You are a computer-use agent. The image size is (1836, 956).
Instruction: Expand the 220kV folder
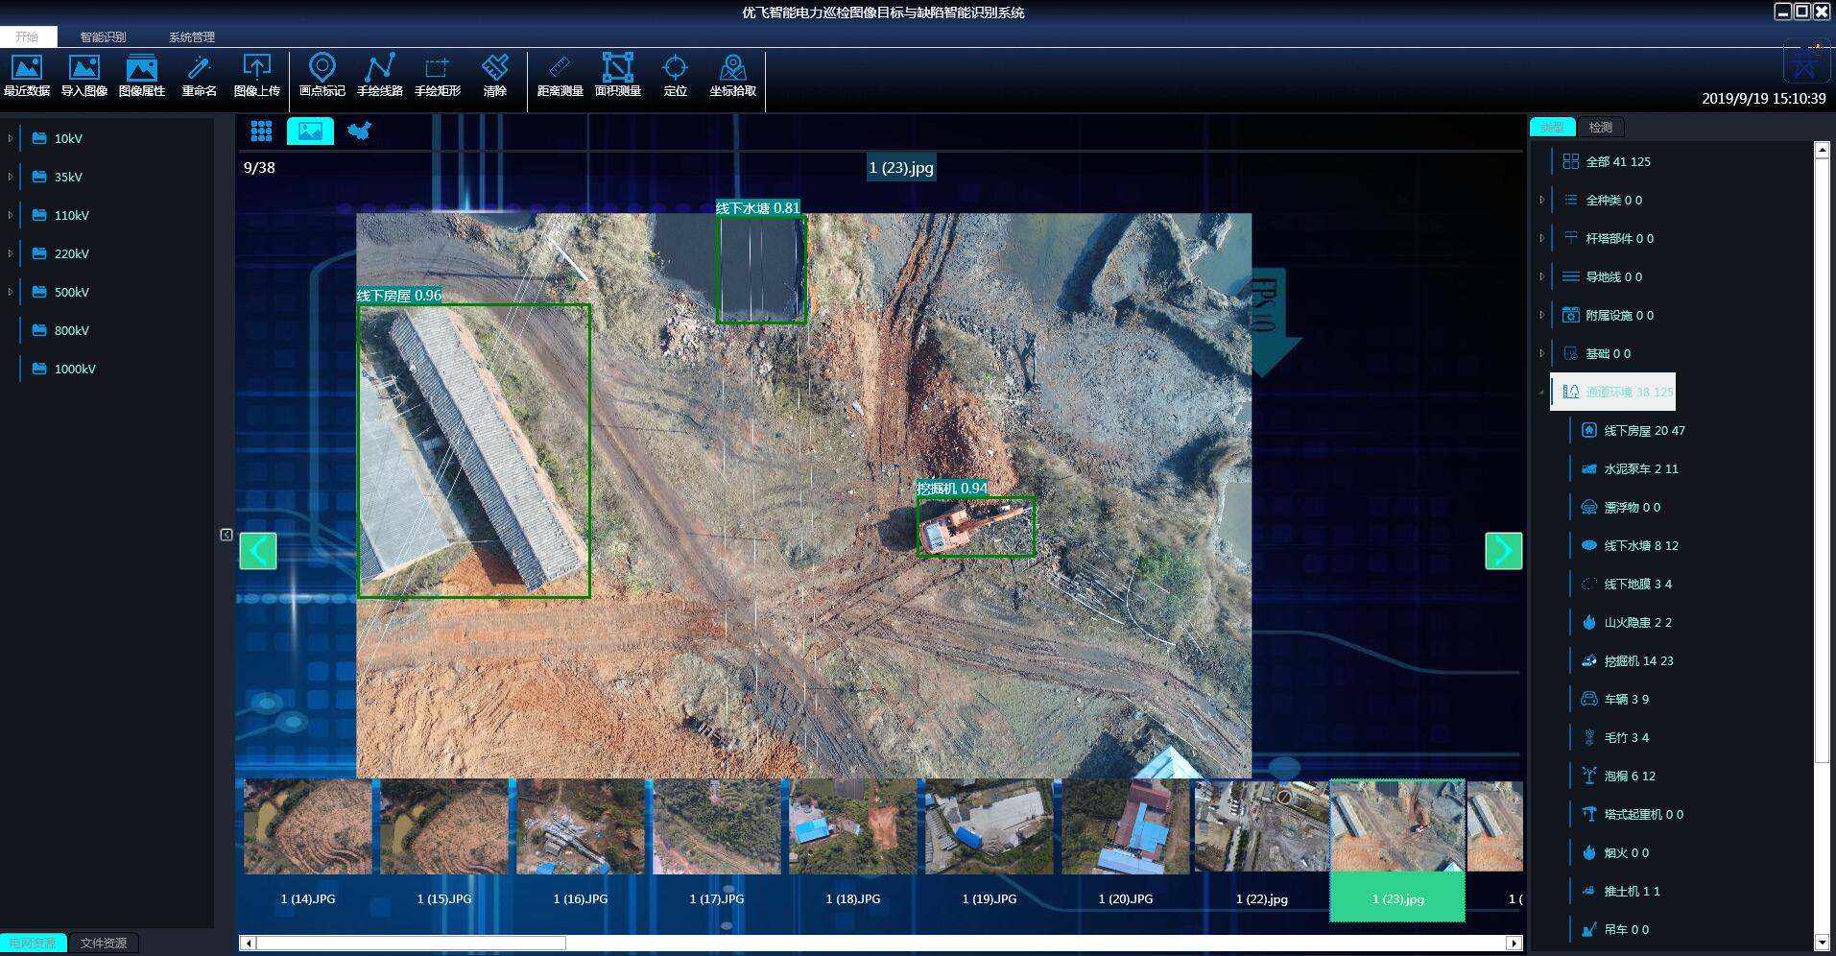11,253
